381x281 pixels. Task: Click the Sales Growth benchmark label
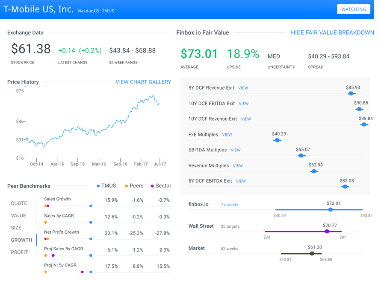57,199
